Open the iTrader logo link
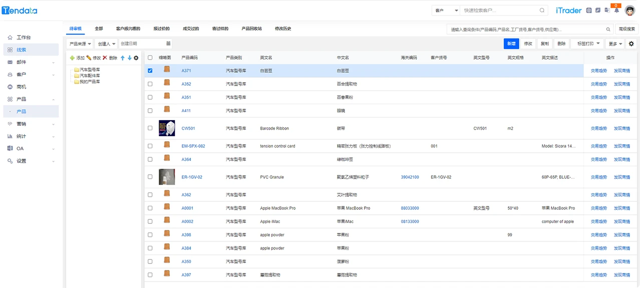 coord(568,11)
